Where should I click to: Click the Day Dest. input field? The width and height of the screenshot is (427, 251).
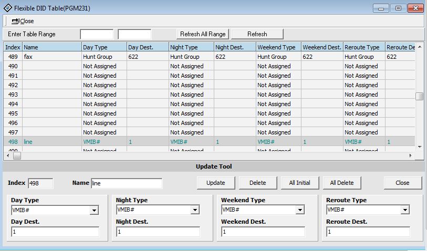(x=55, y=232)
